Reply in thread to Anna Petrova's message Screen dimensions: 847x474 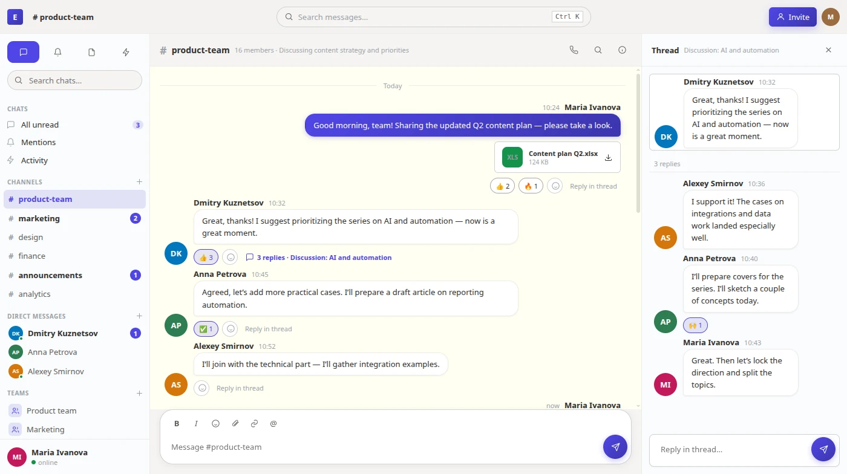[268, 329]
